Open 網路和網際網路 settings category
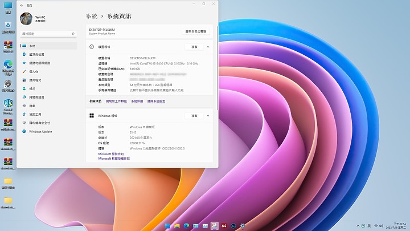 pos(48,63)
